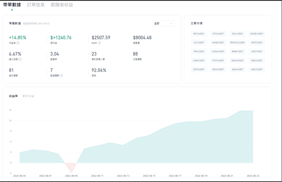Click the AUM help question-mark icon

pyautogui.click(x=99, y=43)
